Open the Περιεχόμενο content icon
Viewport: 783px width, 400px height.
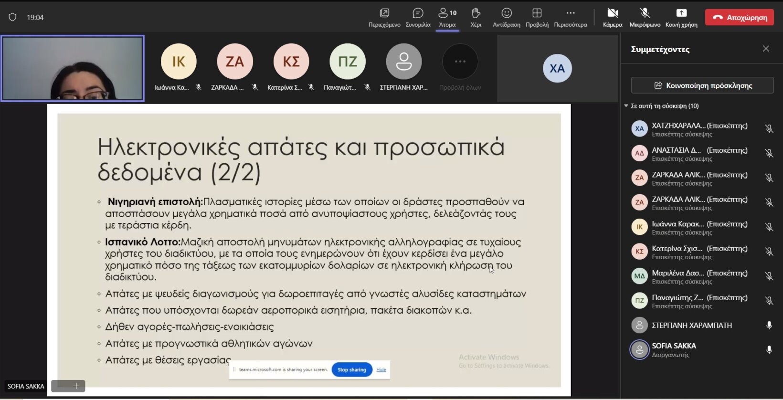pos(384,13)
